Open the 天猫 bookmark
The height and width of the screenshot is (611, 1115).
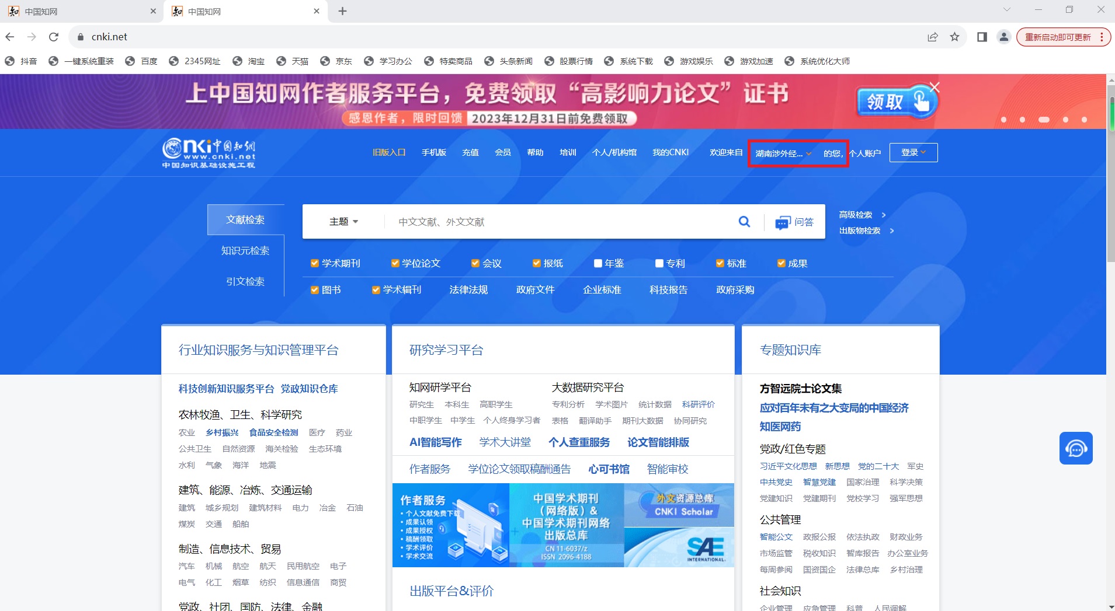click(292, 61)
